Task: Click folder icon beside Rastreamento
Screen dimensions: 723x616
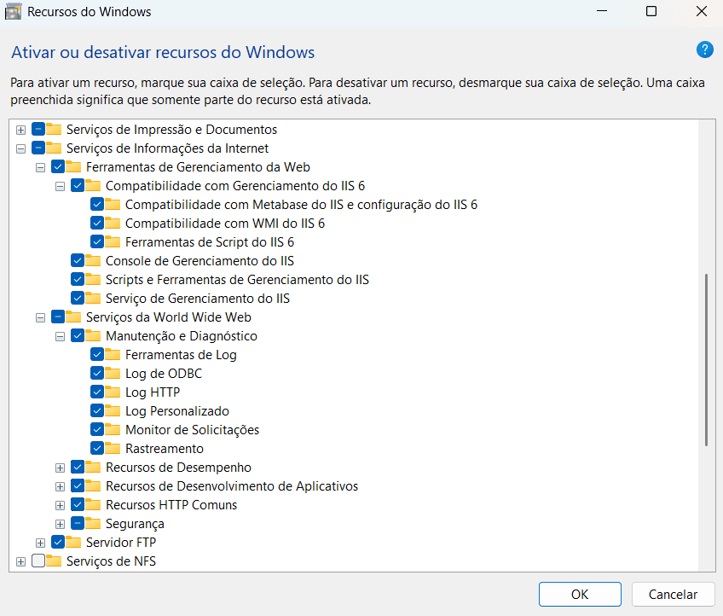Action: [113, 448]
